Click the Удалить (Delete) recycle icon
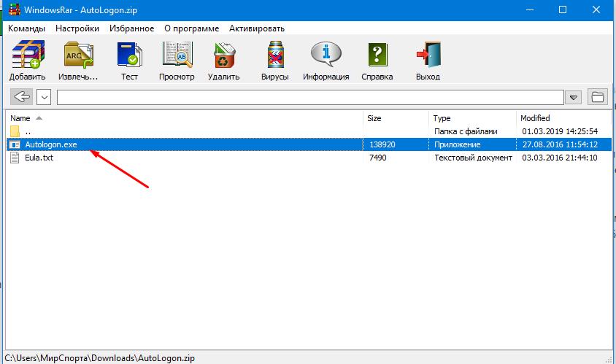 click(x=224, y=55)
